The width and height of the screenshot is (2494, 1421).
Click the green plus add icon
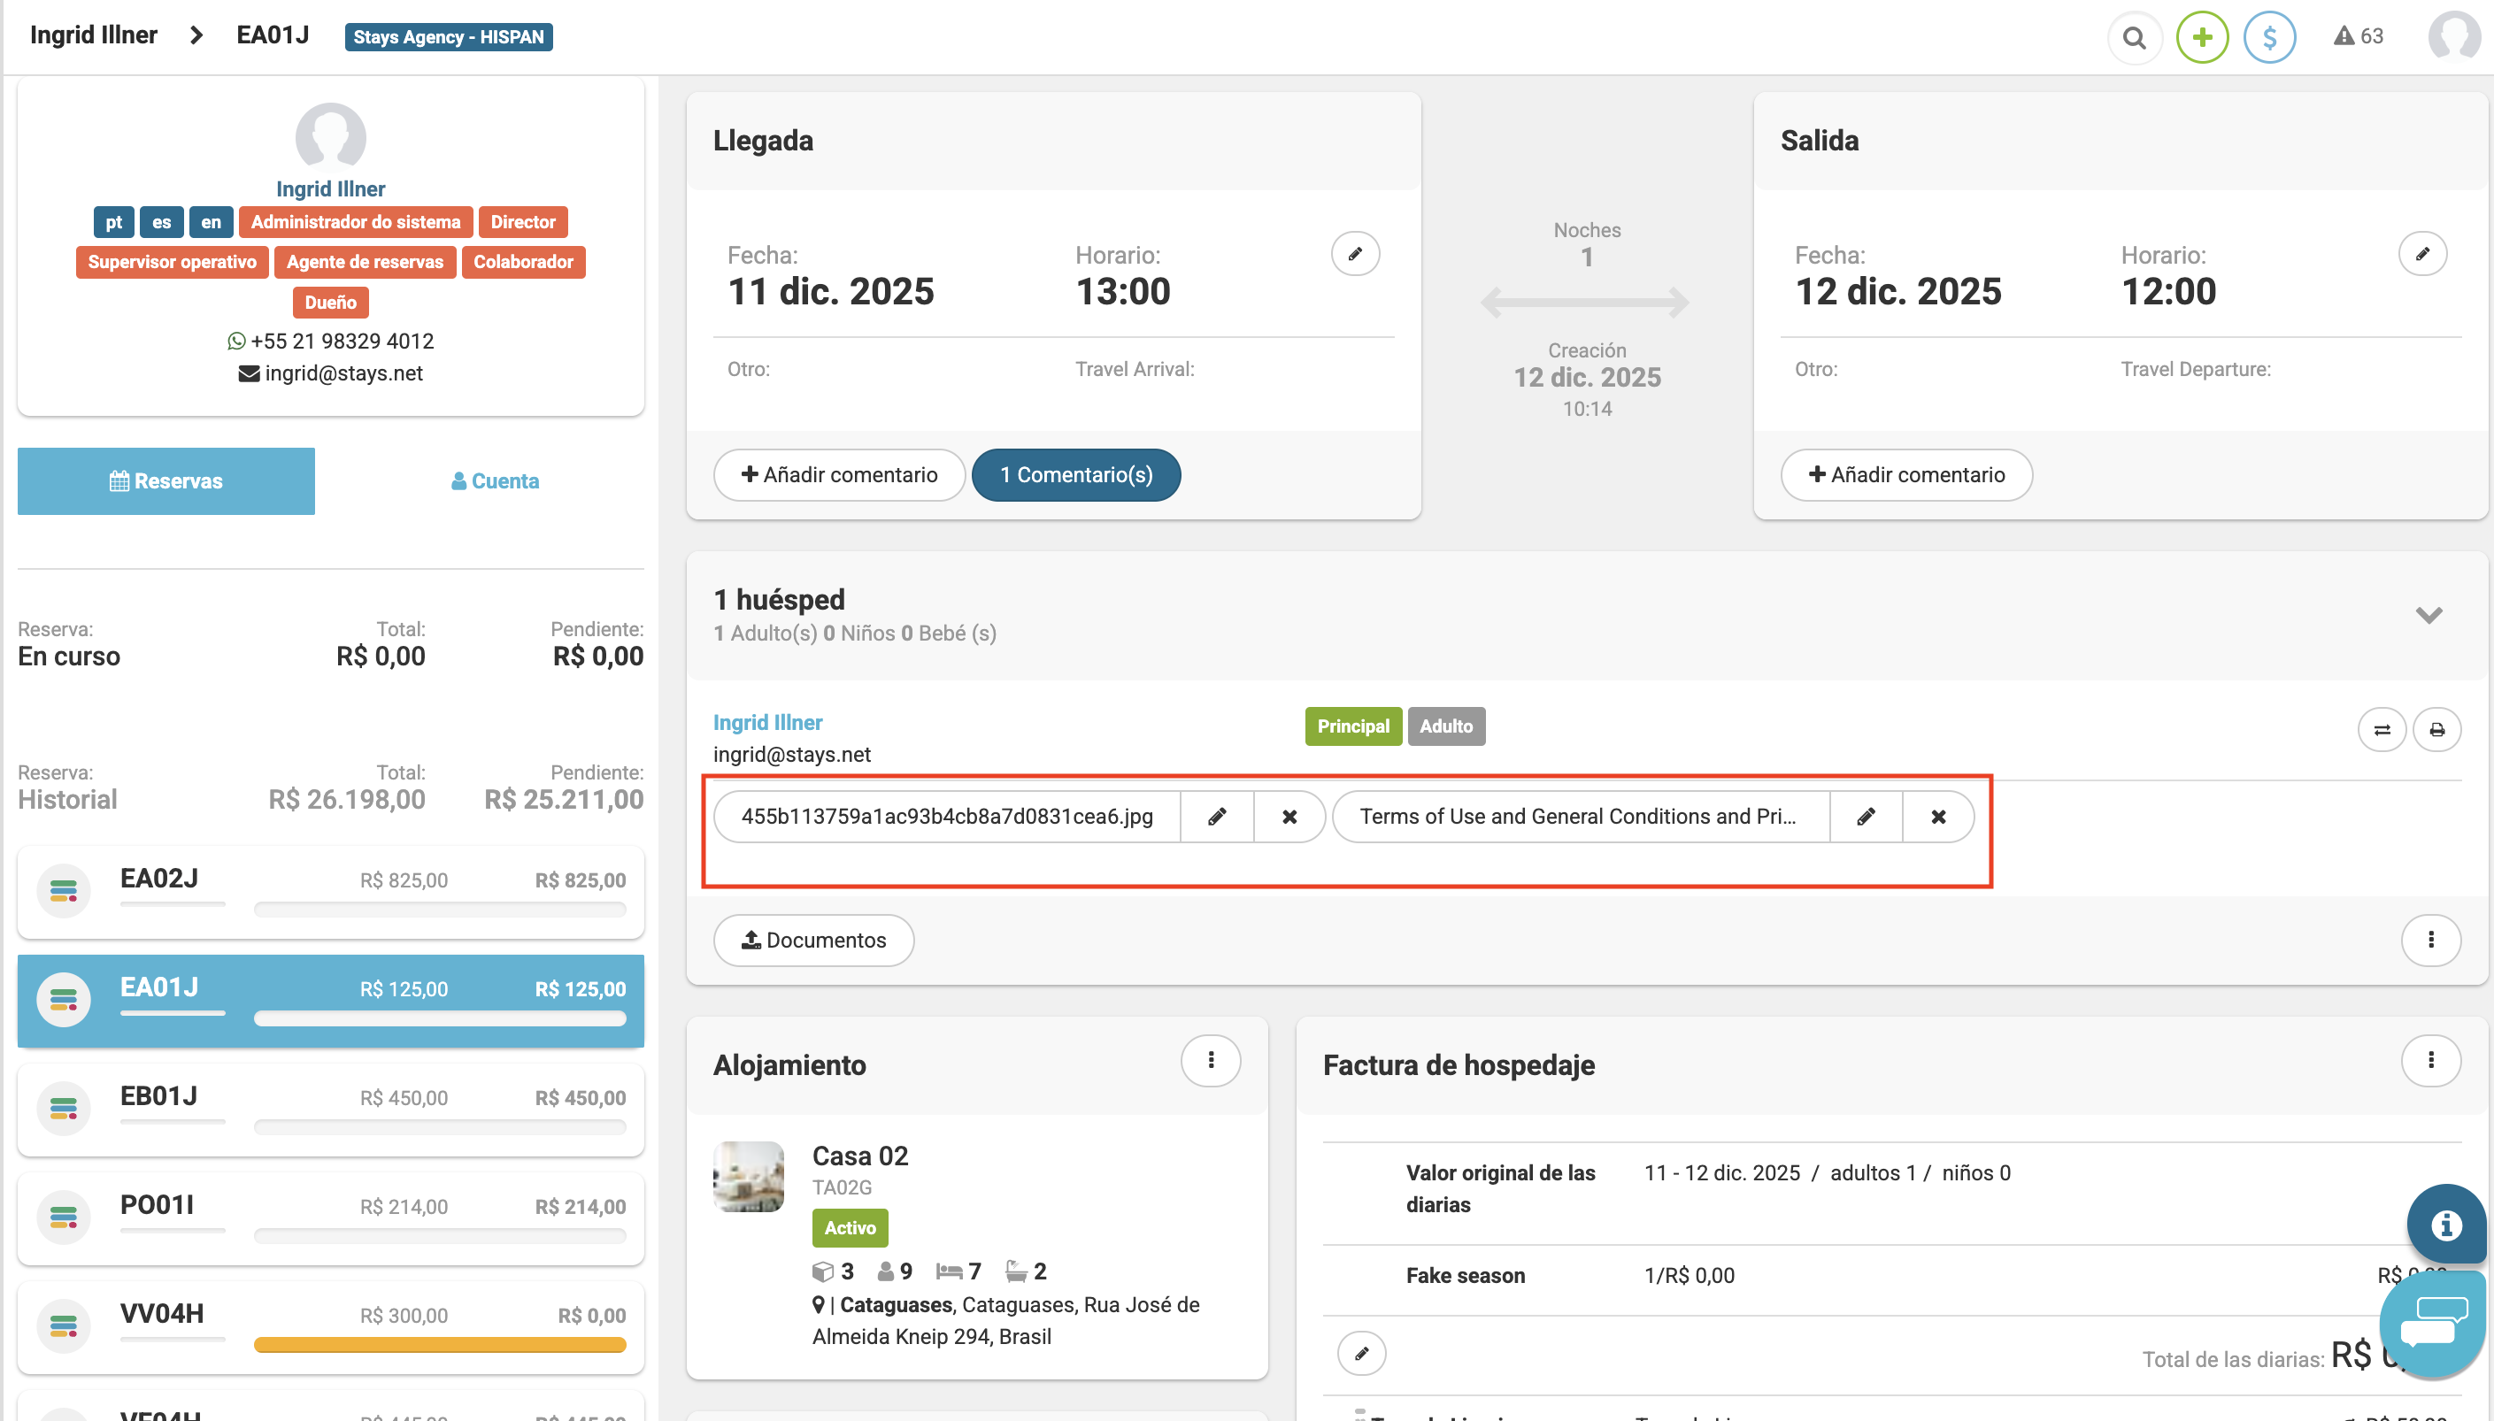pos(2202,38)
